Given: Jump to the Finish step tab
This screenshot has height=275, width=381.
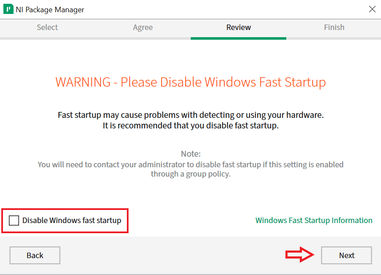Looking at the screenshot, I should pos(334,27).
